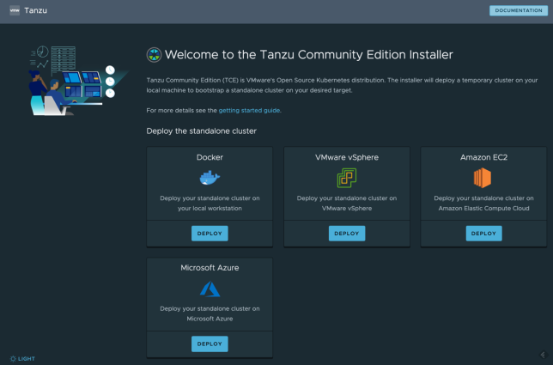Click the Amazon EC2 orange icon
Viewport: 553px width, 365px height.
(483, 178)
